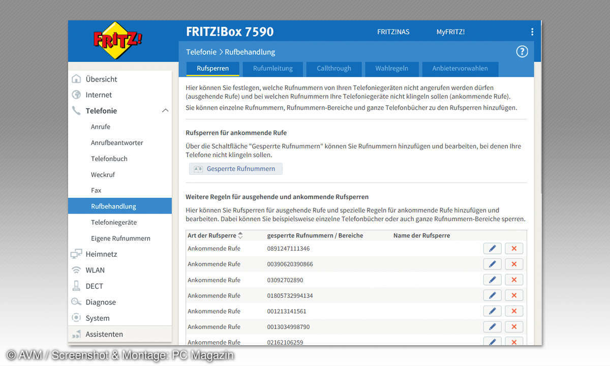
Task: Delete the rule for 01805732994134
Action: [x=514, y=295]
